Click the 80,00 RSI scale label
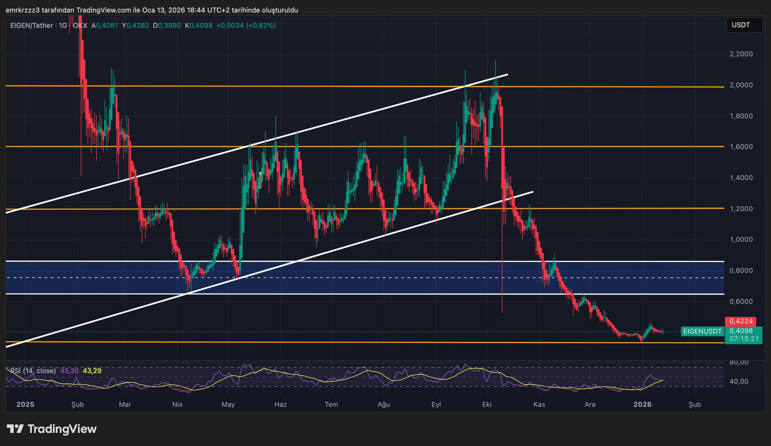The width and height of the screenshot is (771, 446). 739,362
